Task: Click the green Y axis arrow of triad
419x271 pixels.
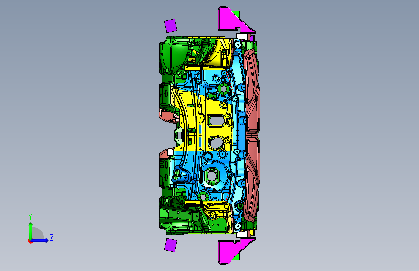Action: point(30,230)
